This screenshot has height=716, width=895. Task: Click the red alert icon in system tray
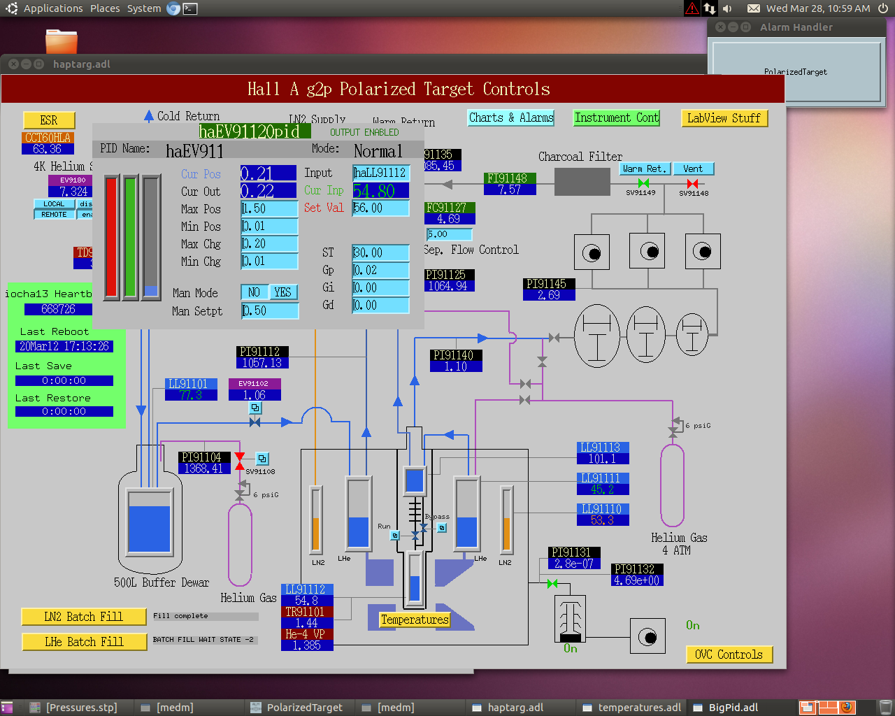point(692,8)
